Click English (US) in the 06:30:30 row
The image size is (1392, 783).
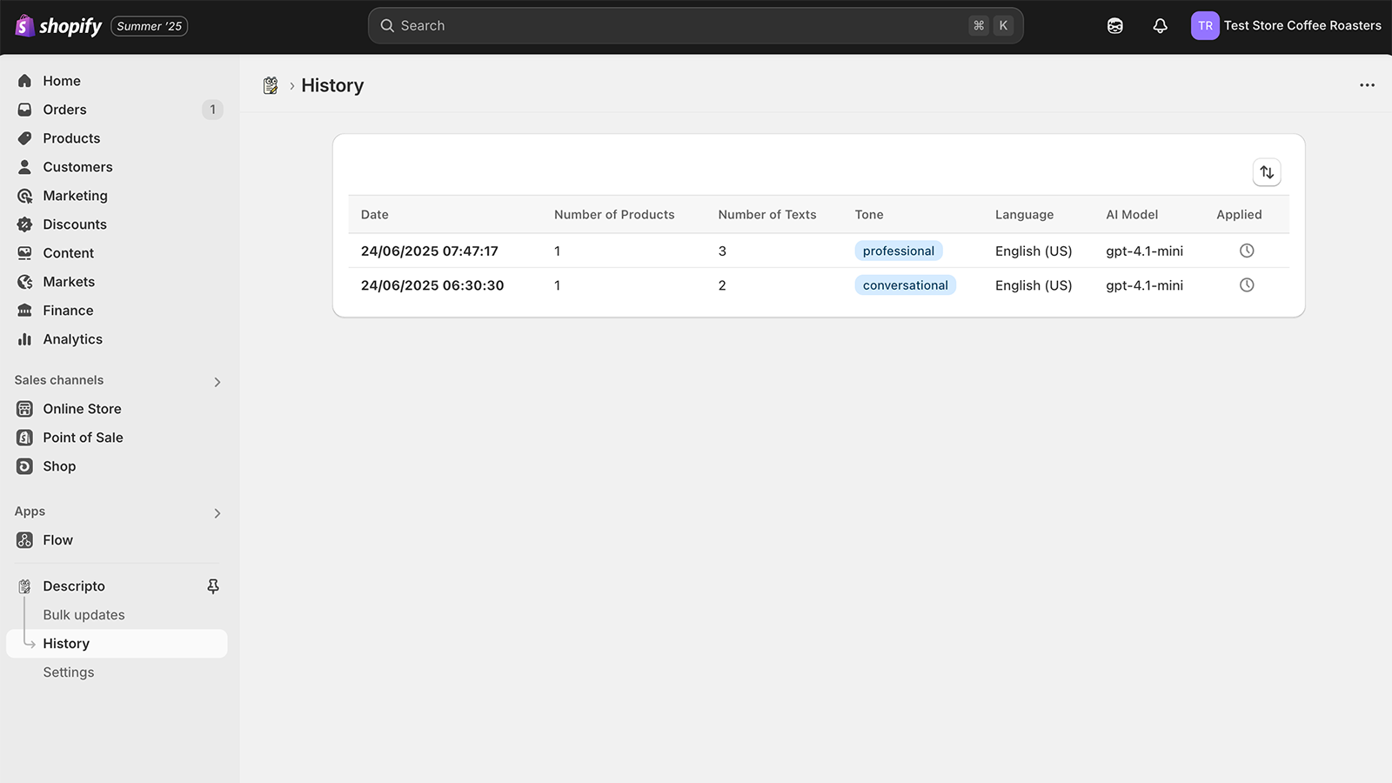point(1034,285)
